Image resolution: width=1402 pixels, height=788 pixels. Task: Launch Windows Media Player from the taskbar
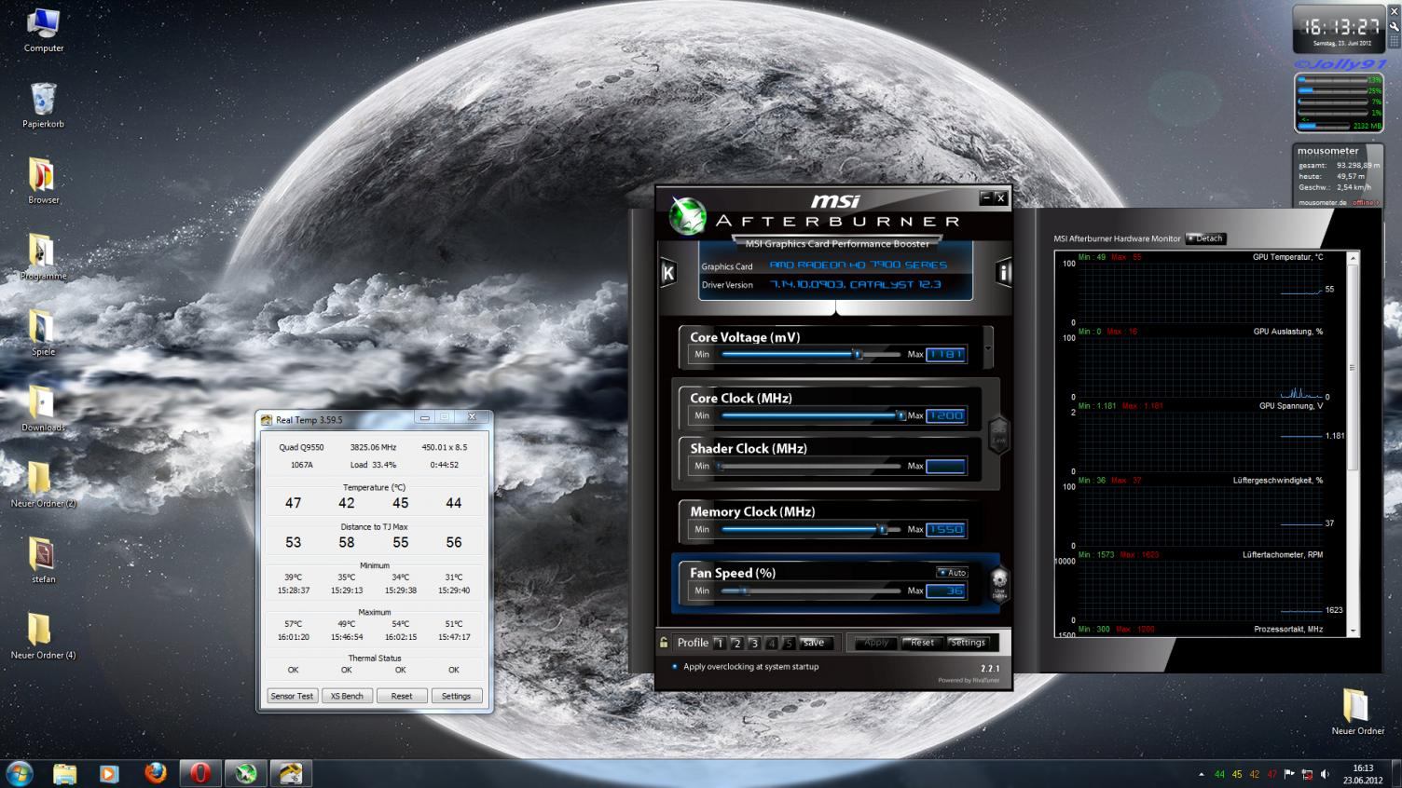coord(109,773)
